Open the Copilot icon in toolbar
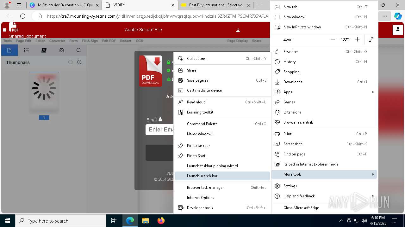Viewport: 405px width, 227px height. pyautogui.click(x=398, y=16)
